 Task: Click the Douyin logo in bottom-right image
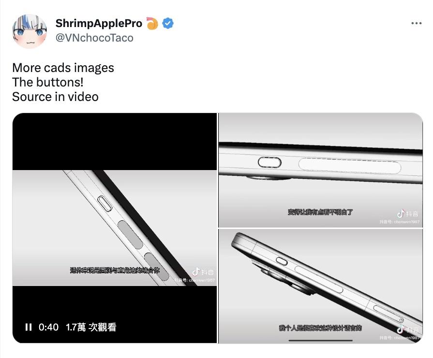(407, 329)
